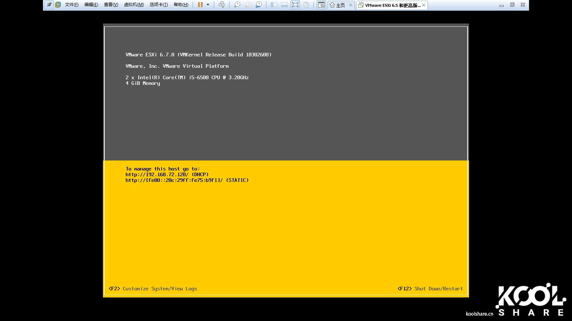The width and height of the screenshot is (572, 321).
Task: Take a snapshot of the virtual machine
Action: pos(236,5)
